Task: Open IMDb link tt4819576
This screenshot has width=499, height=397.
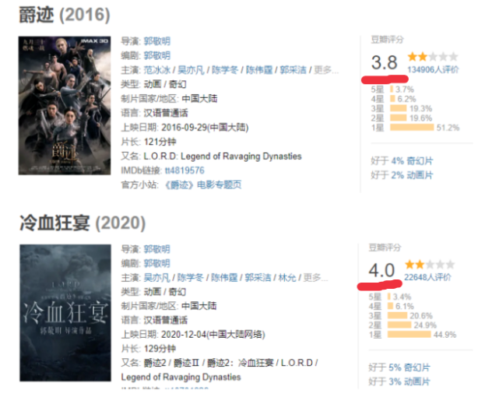Action: click(184, 170)
